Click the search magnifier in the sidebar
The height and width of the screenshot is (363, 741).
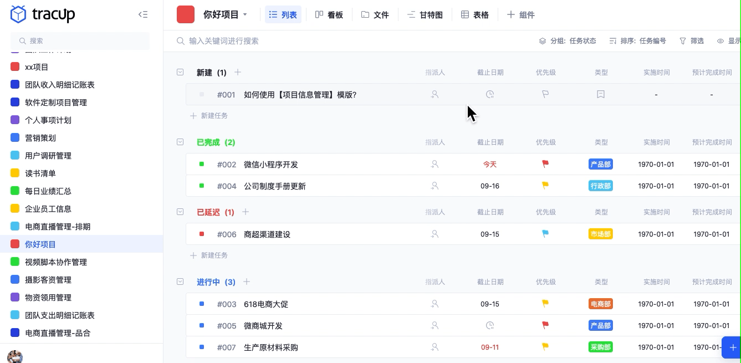[22, 40]
